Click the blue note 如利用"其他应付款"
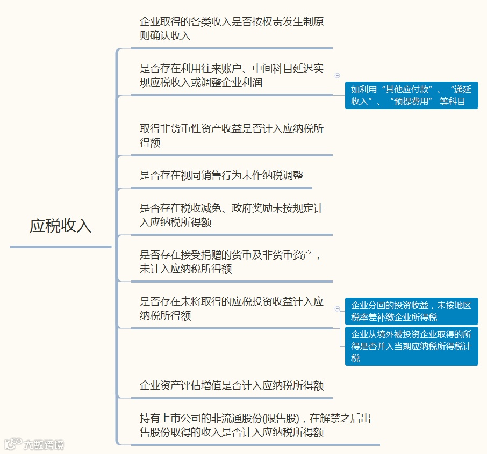487x454 pixels. point(412,95)
